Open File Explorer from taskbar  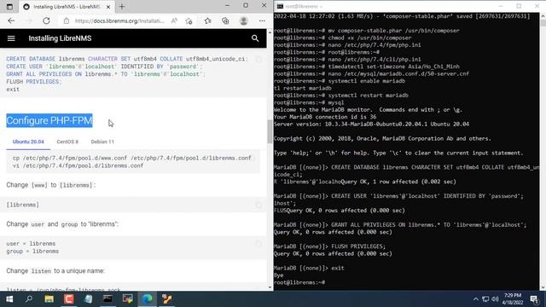[49, 299]
